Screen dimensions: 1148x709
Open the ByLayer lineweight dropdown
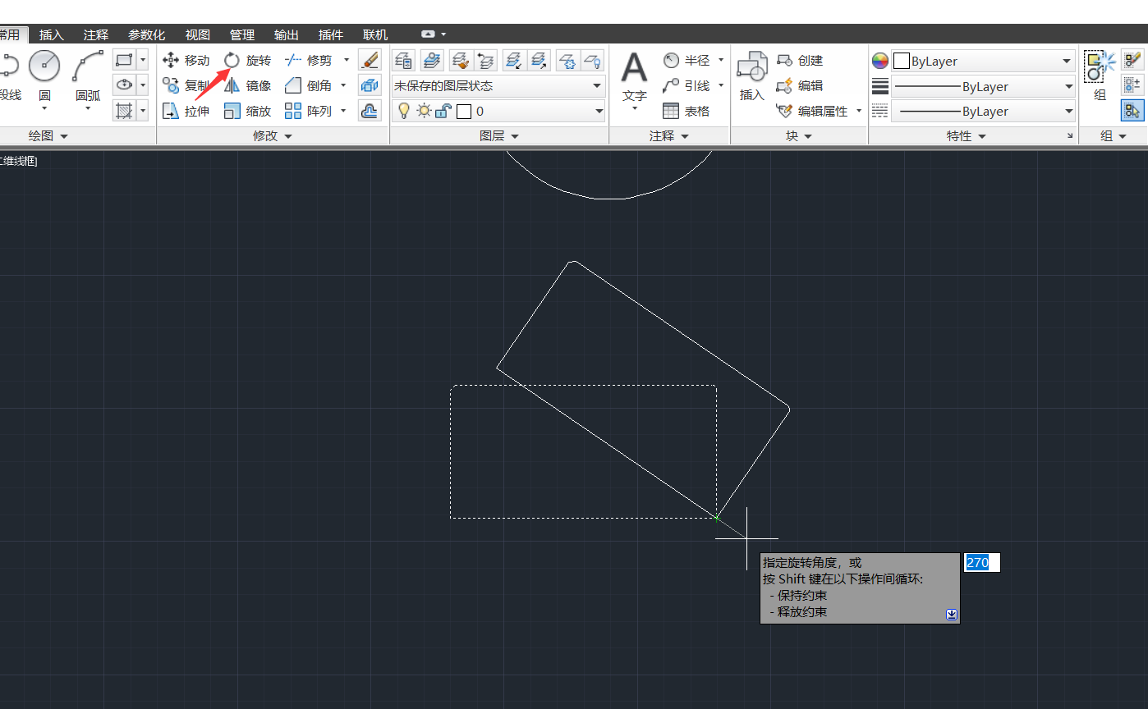pyautogui.click(x=983, y=86)
